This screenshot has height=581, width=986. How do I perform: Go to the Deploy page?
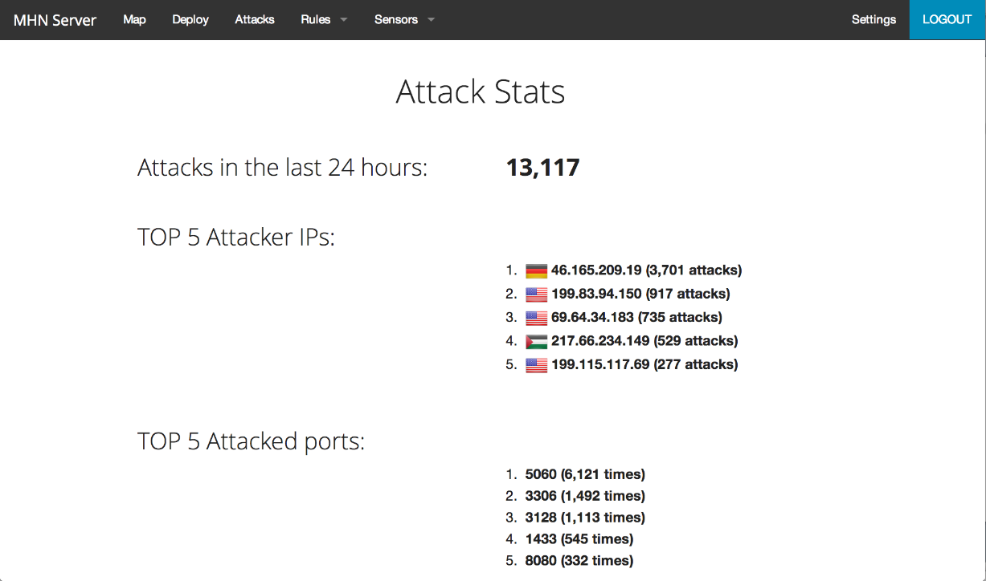[x=190, y=20]
